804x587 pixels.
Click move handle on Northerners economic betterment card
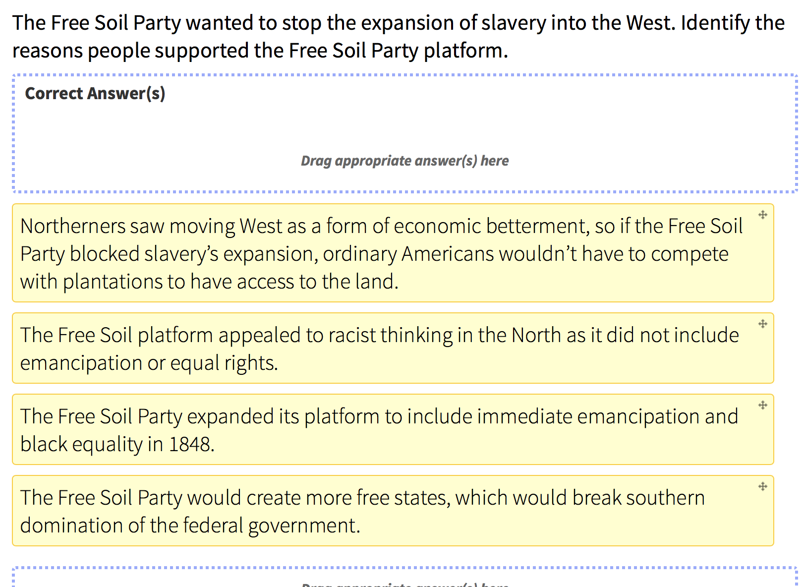(763, 215)
